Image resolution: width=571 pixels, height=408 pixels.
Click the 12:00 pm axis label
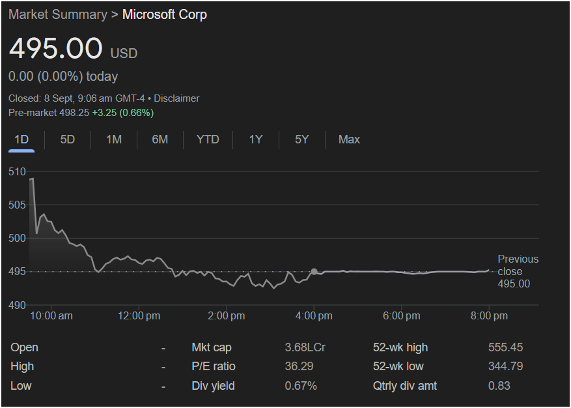139,315
